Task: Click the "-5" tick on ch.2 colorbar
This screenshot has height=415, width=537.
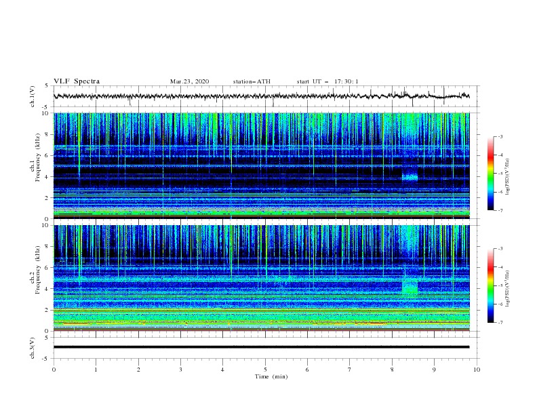Action: [x=500, y=285]
